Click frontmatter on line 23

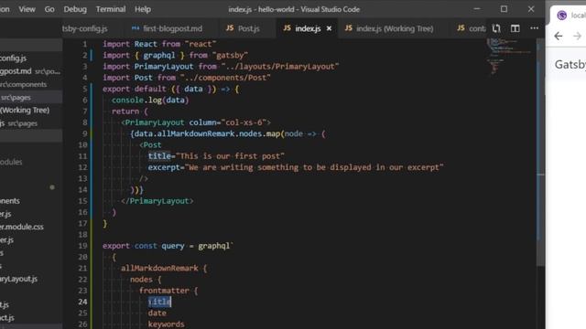pyautogui.click(x=164, y=291)
